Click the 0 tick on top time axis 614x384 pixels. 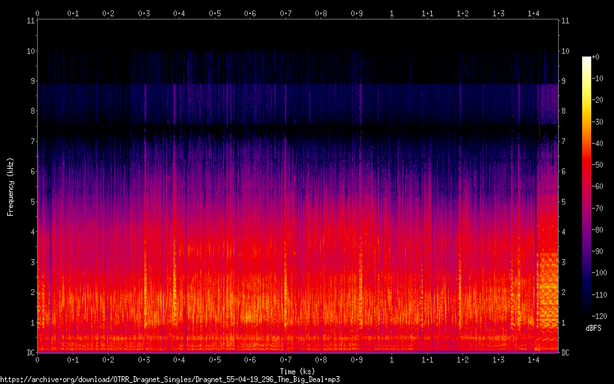tap(37, 13)
